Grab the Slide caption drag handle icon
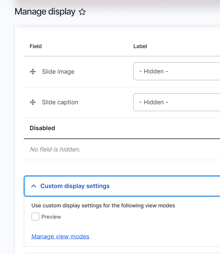Screen dimensions: 220x254 32,102
